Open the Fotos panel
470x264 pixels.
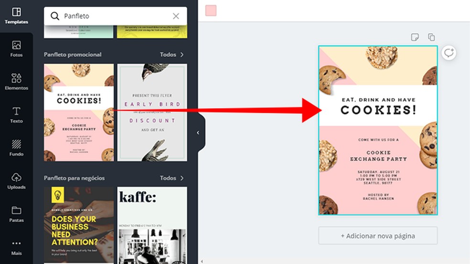point(16,49)
